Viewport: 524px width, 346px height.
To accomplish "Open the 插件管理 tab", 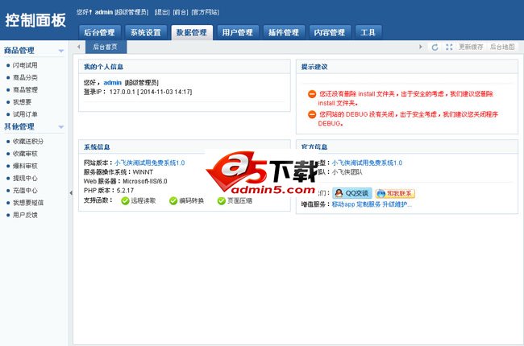I will click(x=284, y=32).
